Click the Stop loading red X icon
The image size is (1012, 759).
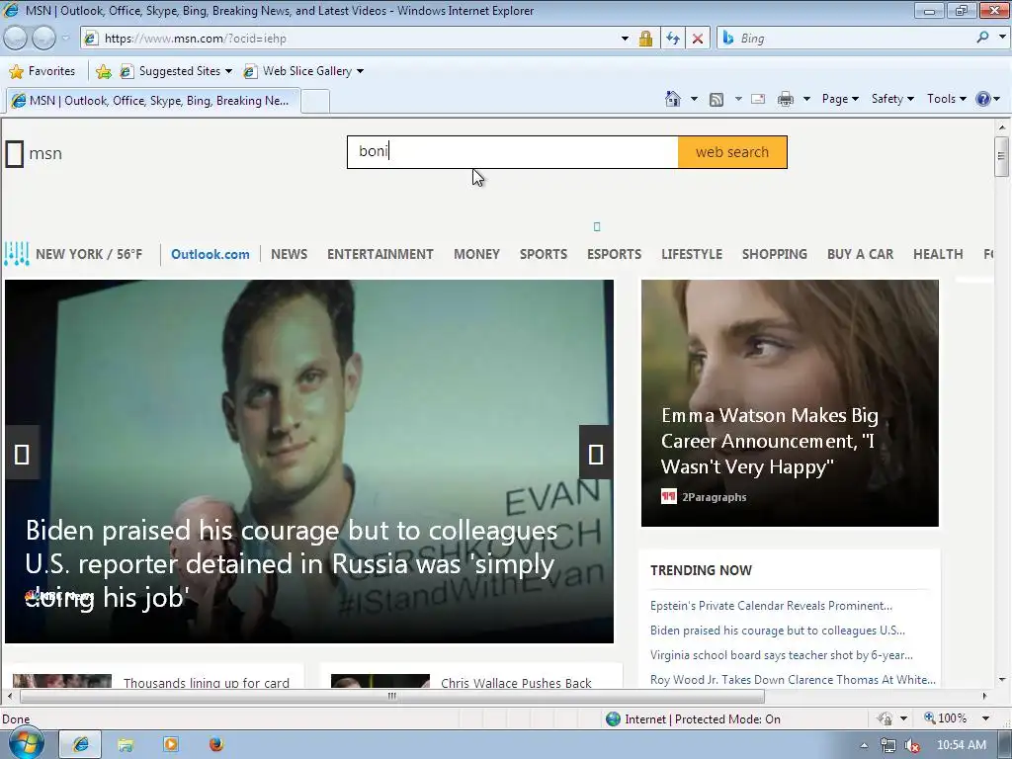point(698,39)
